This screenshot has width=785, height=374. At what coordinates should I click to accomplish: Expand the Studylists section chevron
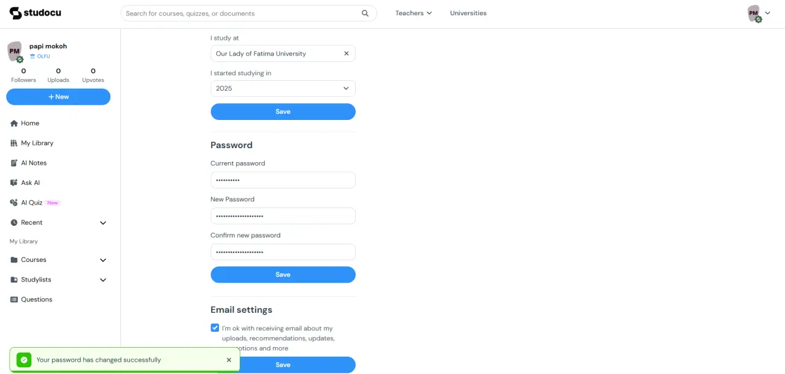(103, 280)
